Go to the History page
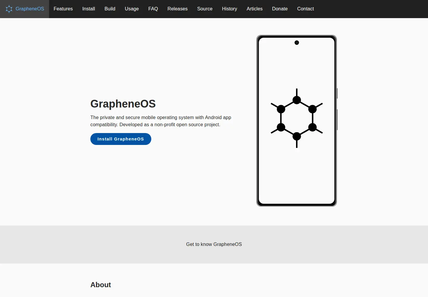 [x=229, y=9]
